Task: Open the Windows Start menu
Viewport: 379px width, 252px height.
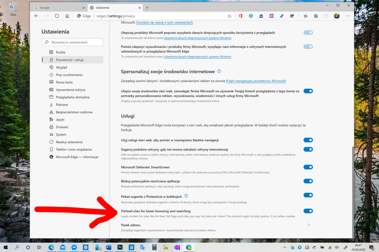Action: pyautogui.click(x=5, y=247)
